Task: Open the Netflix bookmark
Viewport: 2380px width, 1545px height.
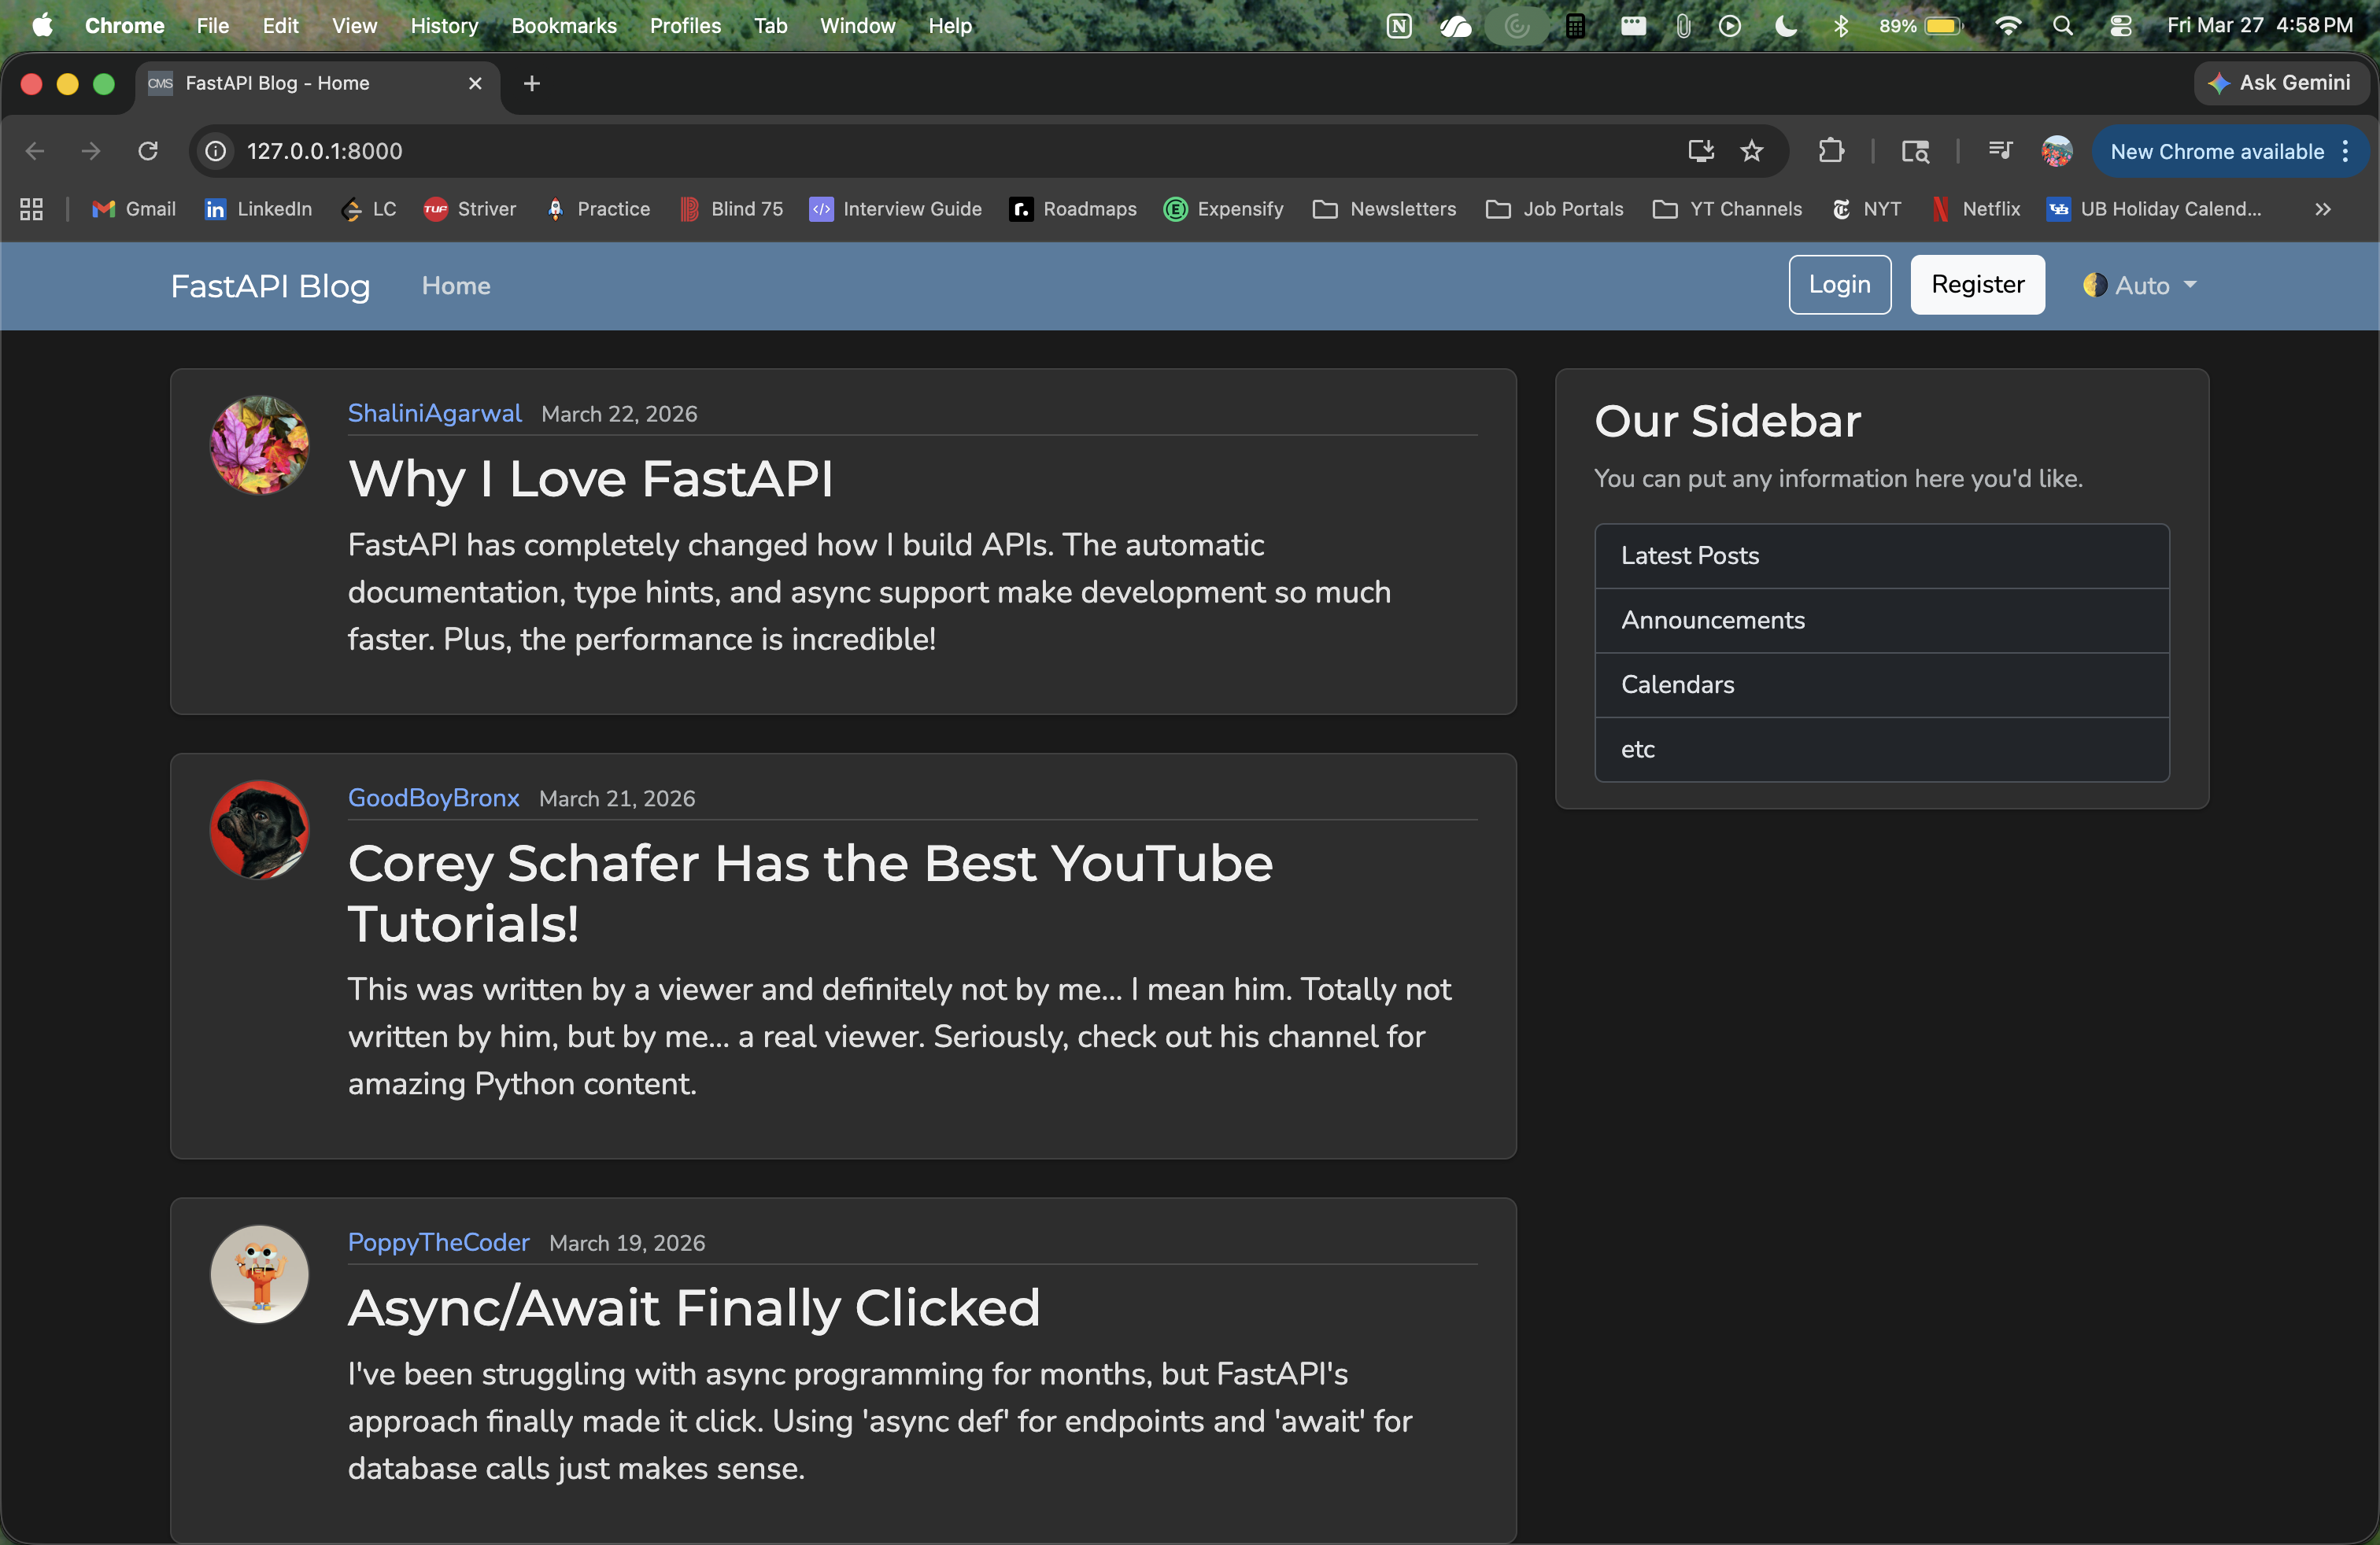Action: (1976, 209)
